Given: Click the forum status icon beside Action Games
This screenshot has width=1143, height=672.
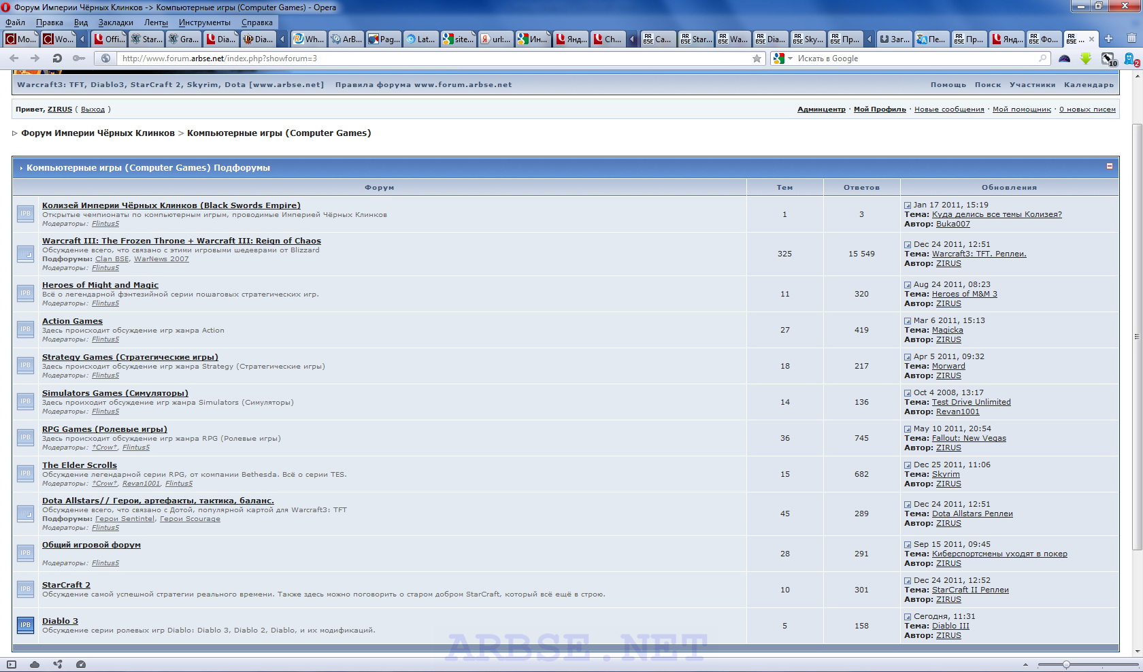Looking at the screenshot, I should (x=25, y=329).
